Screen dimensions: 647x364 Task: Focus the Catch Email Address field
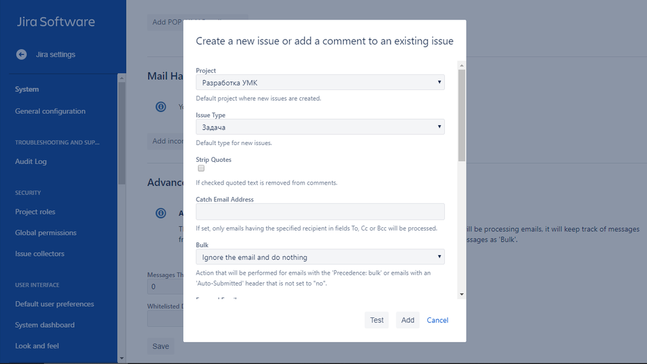point(320,212)
